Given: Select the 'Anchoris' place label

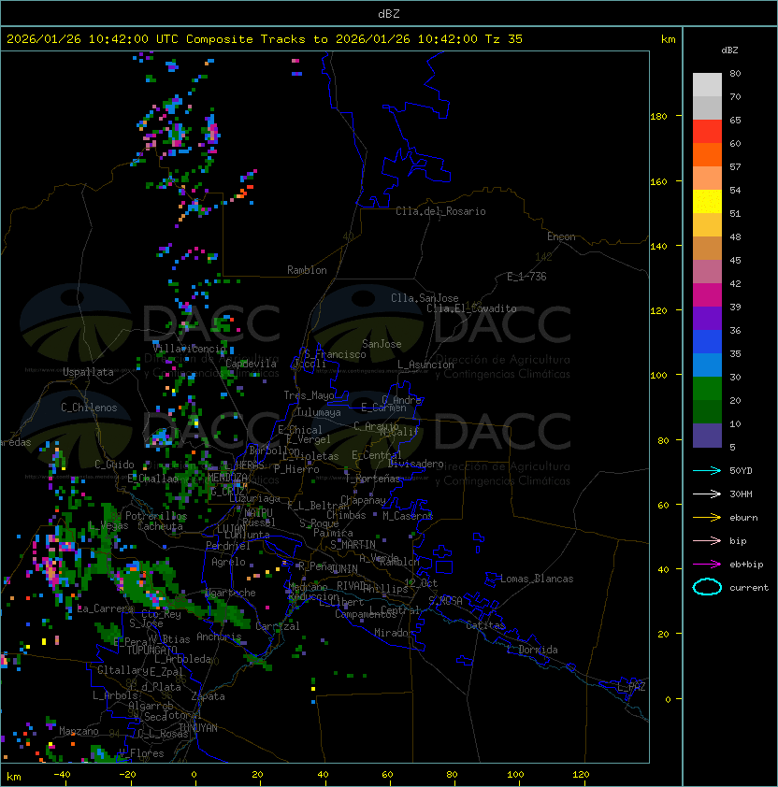Looking at the screenshot, I should (219, 637).
